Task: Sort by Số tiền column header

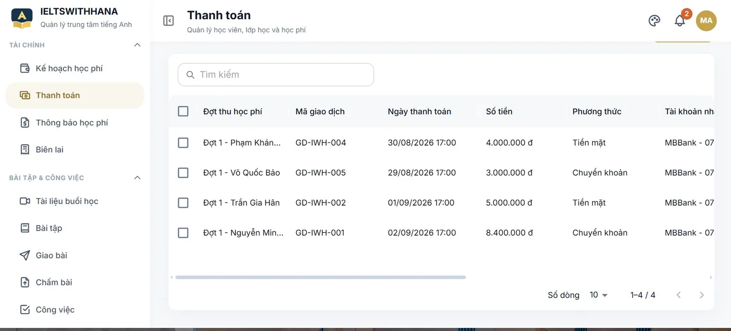Action: pyautogui.click(x=499, y=111)
